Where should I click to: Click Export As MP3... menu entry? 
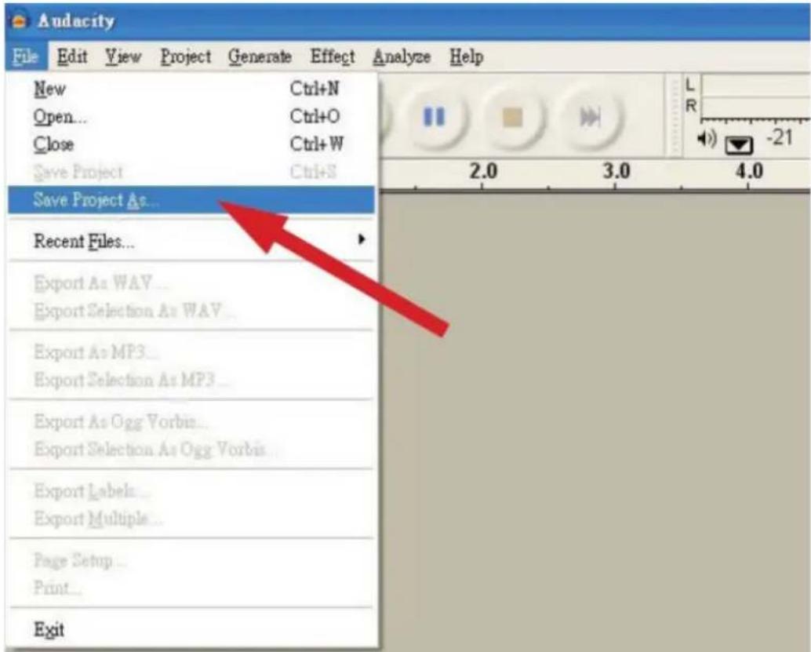click(x=191, y=351)
